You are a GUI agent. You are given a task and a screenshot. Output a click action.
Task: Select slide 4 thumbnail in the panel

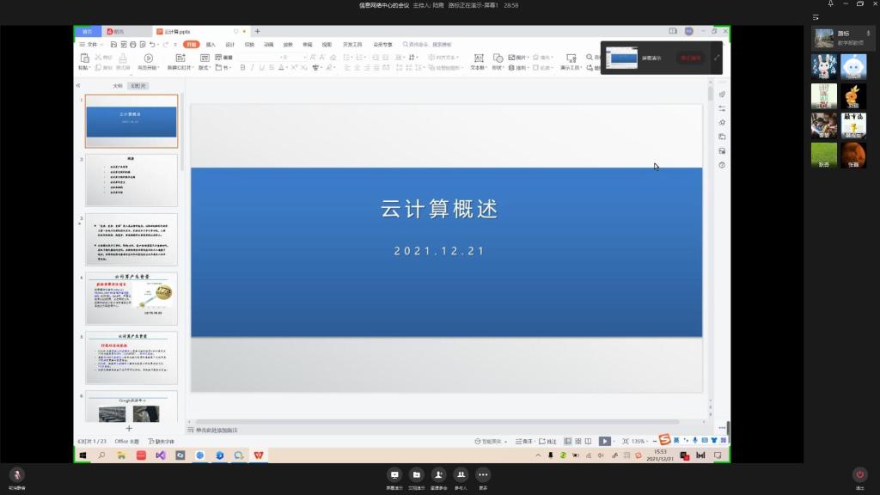point(131,298)
